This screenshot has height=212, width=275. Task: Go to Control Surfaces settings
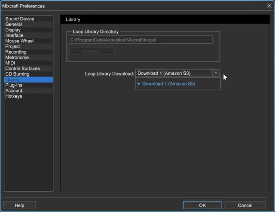29,69
